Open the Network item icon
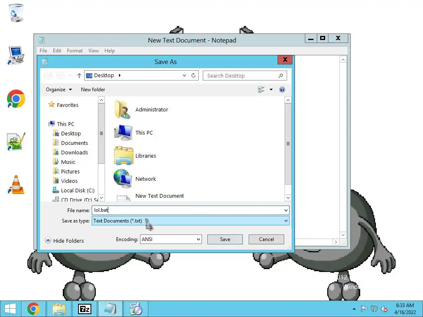 click(123, 178)
